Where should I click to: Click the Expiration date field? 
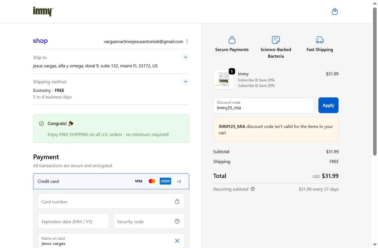tap(73, 221)
